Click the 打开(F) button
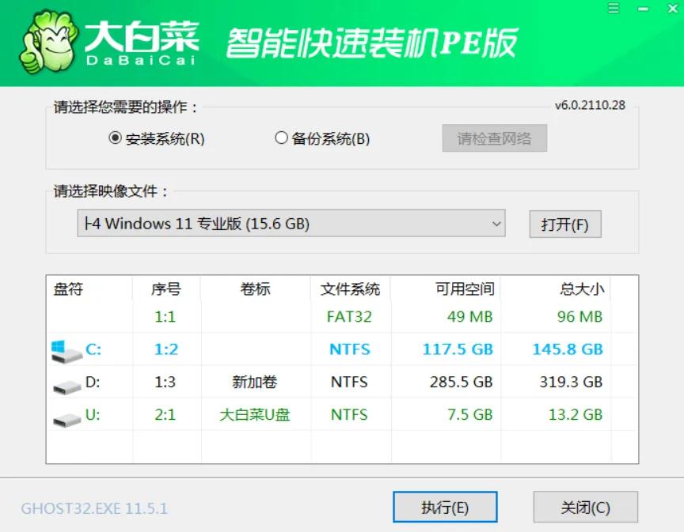 (565, 224)
